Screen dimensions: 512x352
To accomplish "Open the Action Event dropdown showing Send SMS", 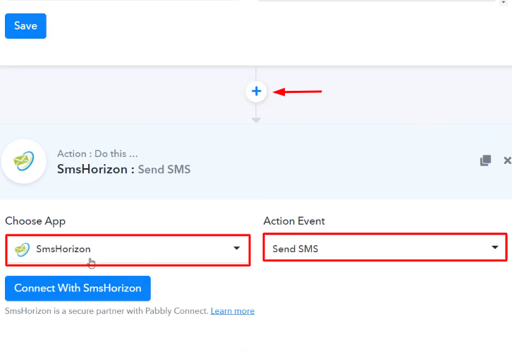I will 385,249.
